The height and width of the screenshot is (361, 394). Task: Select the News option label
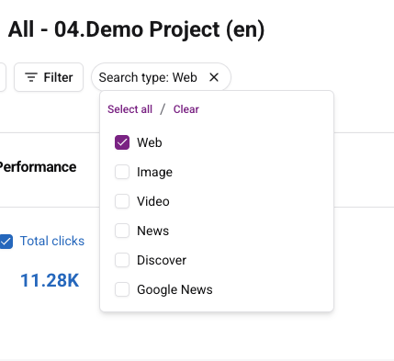(x=152, y=231)
